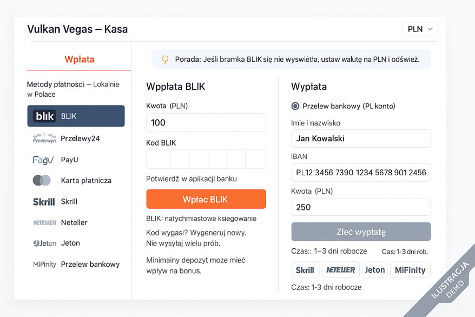Click the Wpłata BLIK heading
The image size is (475, 317).
point(176,87)
